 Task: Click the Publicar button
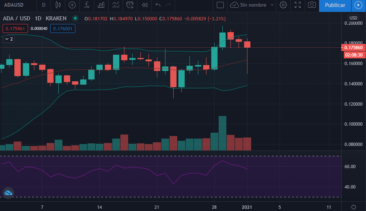(x=335, y=5)
